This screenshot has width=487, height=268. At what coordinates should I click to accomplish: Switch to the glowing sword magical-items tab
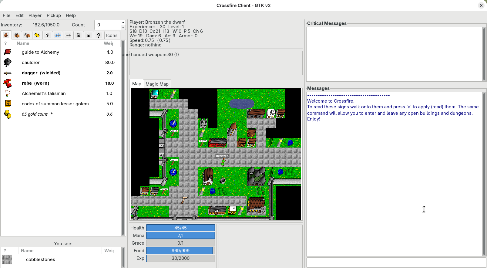point(58,35)
